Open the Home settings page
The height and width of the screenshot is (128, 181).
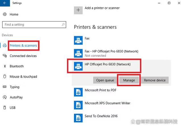(14, 15)
